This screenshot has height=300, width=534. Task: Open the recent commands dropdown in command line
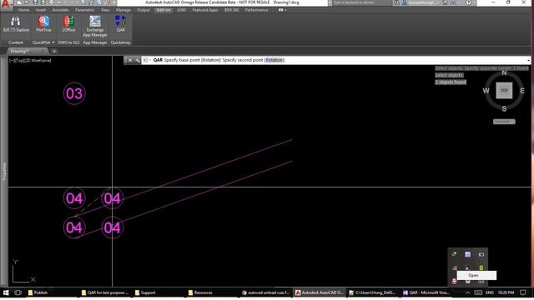tap(146, 60)
